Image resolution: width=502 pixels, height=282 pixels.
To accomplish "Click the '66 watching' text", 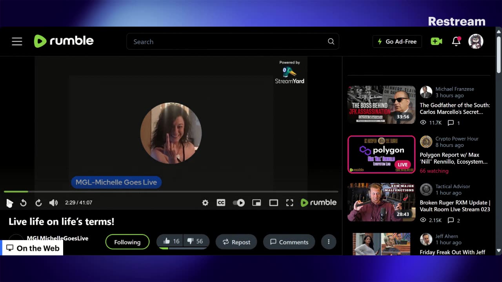I will [x=434, y=171].
